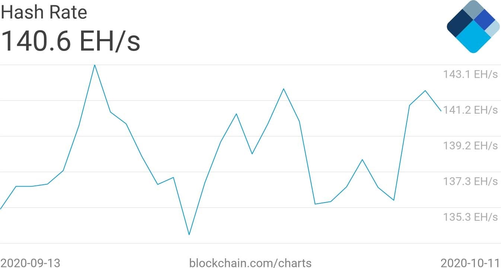This screenshot has height=268, width=501.
Task: Click the royal blue square in the logo
Action: tap(484, 19)
